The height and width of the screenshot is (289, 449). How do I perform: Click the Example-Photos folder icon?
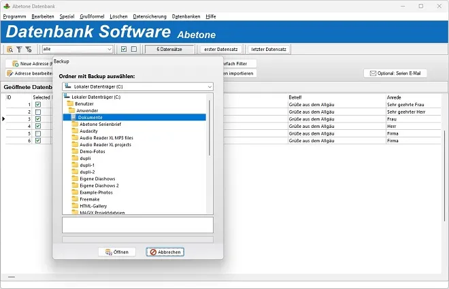pos(75,192)
